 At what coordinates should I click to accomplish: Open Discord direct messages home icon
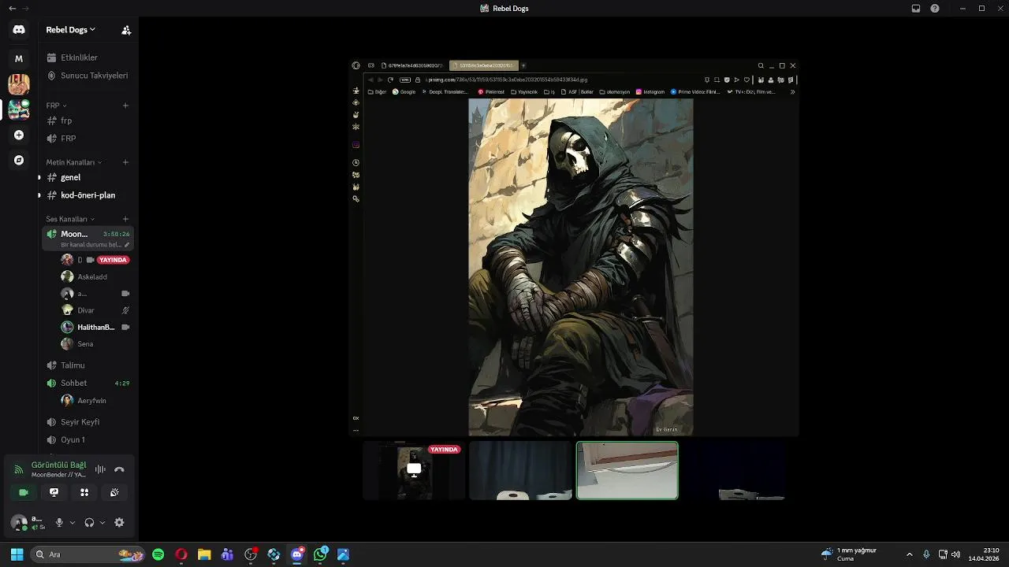click(19, 30)
